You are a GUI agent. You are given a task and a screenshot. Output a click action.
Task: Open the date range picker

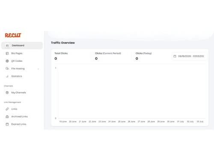pos(190,56)
